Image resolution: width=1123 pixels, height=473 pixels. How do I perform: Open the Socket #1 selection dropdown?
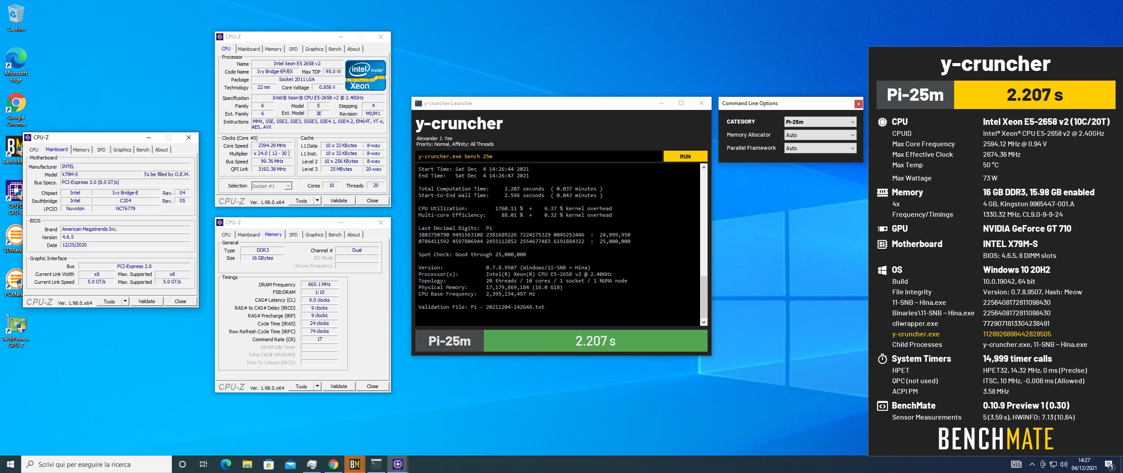click(x=272, y=186)
